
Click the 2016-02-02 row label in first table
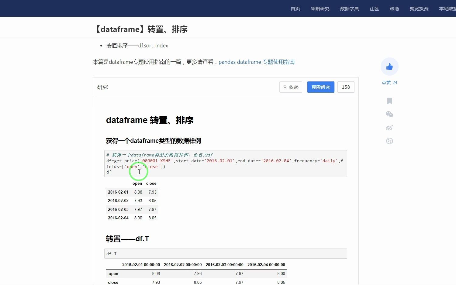[118, 201]
